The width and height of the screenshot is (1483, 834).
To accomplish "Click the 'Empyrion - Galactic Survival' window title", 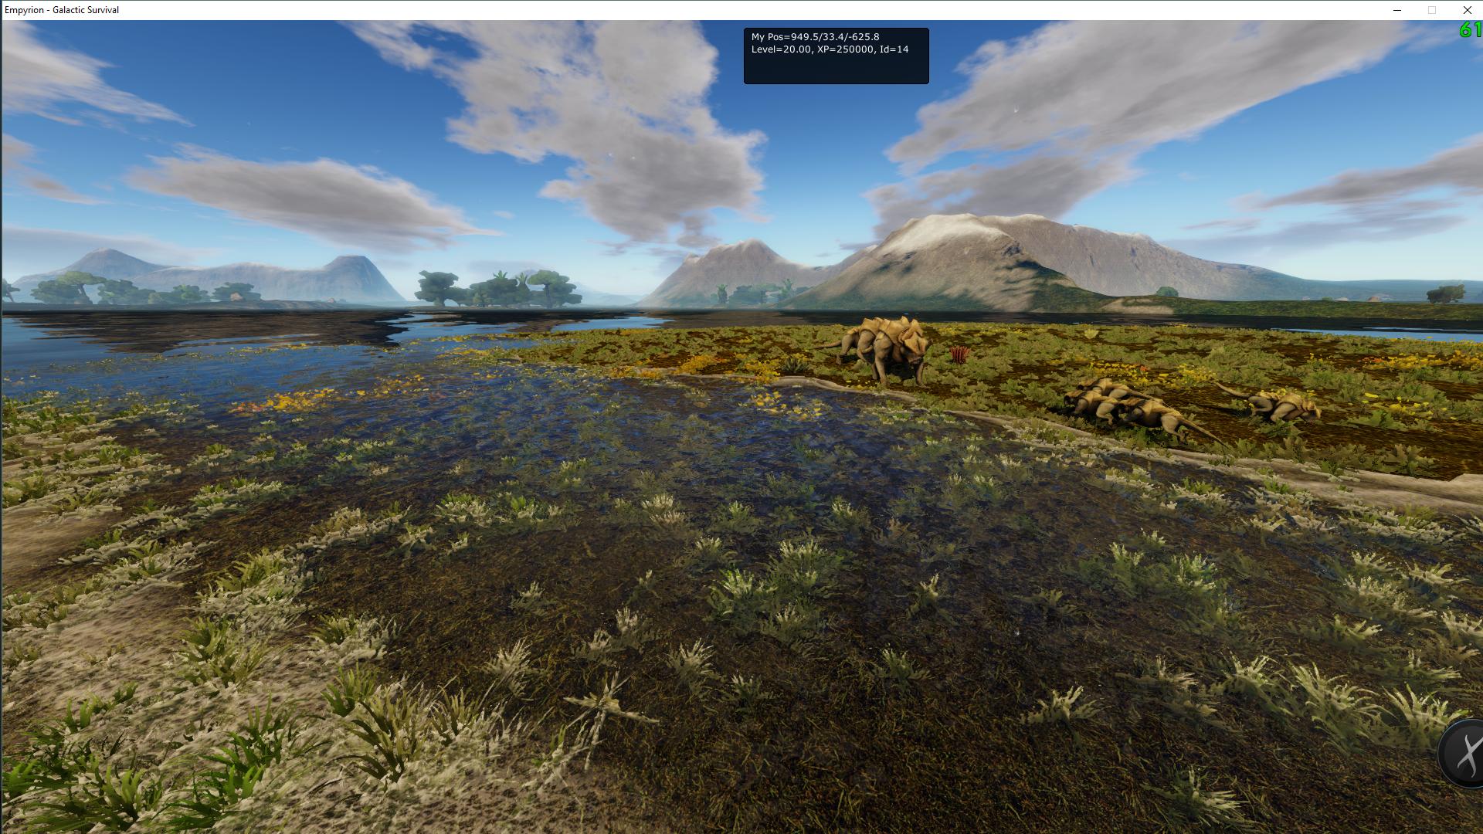I will [x=62, y=10].
